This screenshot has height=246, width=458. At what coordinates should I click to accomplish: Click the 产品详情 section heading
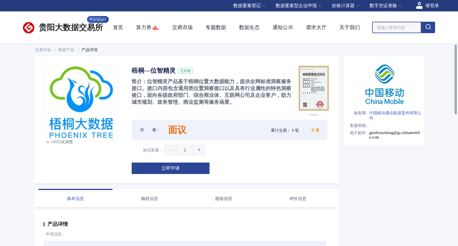pos(58,224)
